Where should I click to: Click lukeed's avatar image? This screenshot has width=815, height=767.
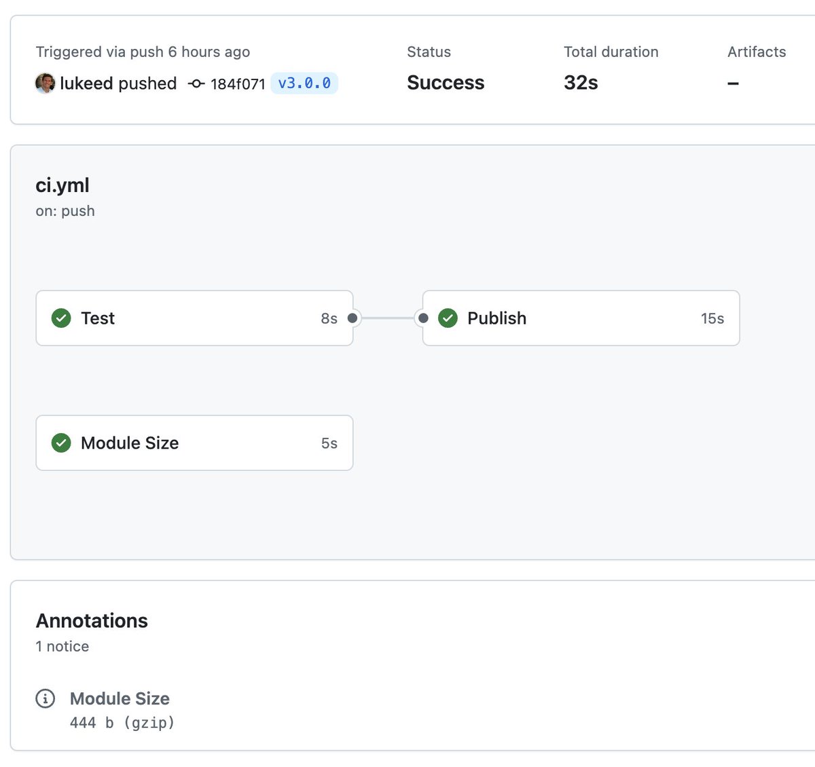click(x=45, y=83)
